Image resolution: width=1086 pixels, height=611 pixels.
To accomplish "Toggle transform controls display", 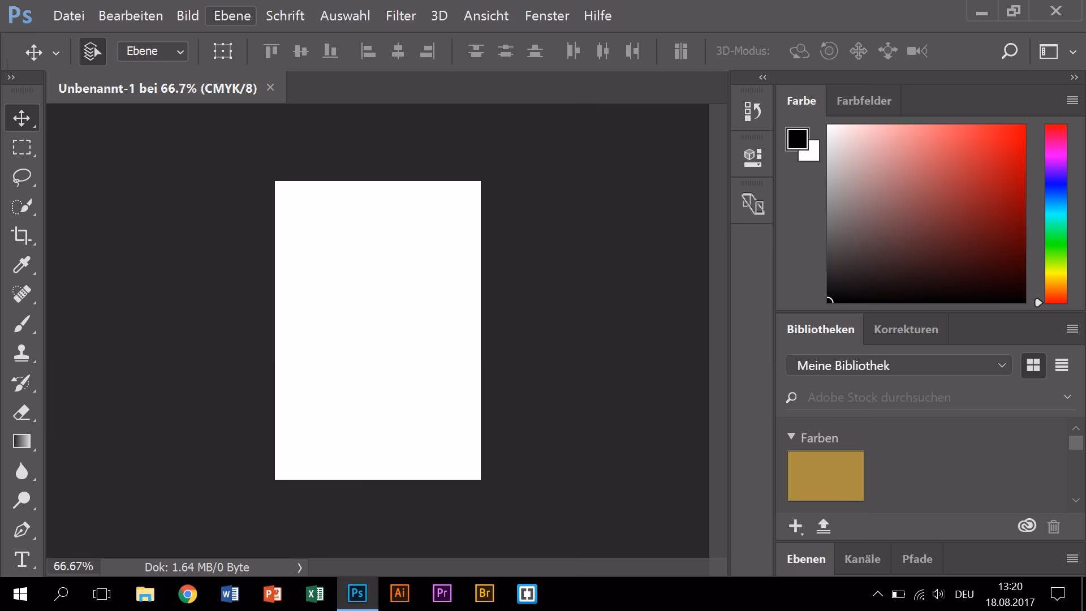I will (x=222, y=51).
